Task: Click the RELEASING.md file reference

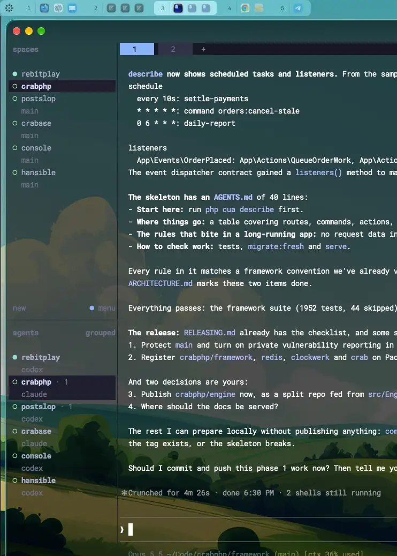Action: (x=210, y=333)
